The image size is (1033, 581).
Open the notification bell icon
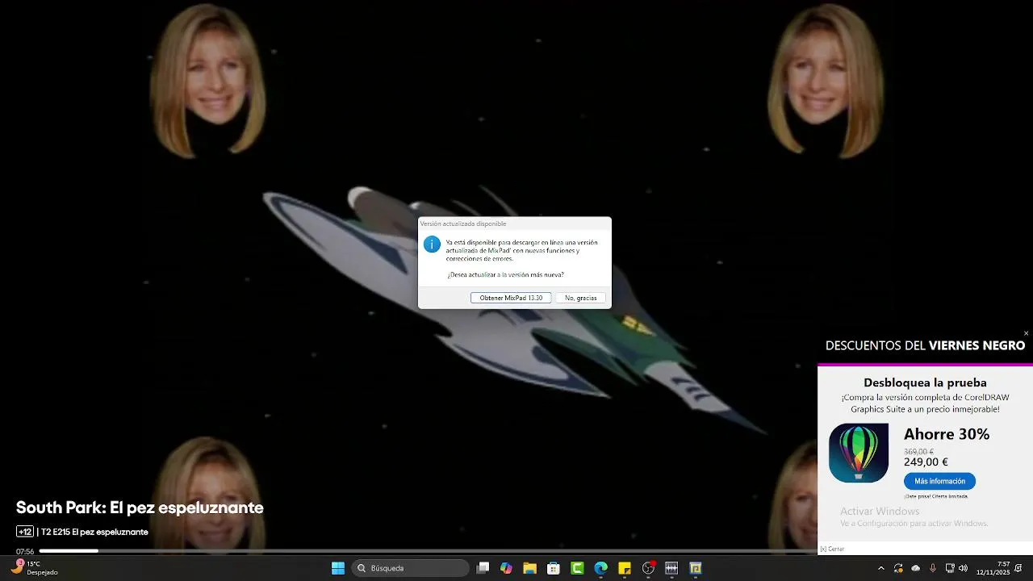coord(1019,568)
